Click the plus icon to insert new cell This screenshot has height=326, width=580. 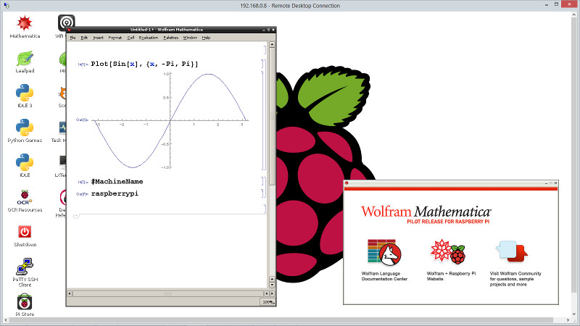[75, 215]
